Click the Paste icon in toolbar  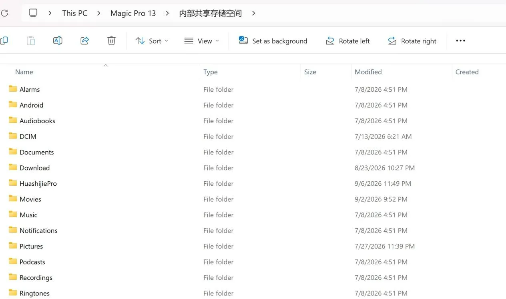[31, 40]
